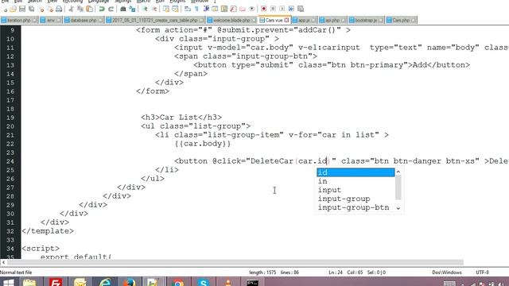Toggle Show All Characters icon
Viewport: 509px width, 286px height.
tap(196, 9)
